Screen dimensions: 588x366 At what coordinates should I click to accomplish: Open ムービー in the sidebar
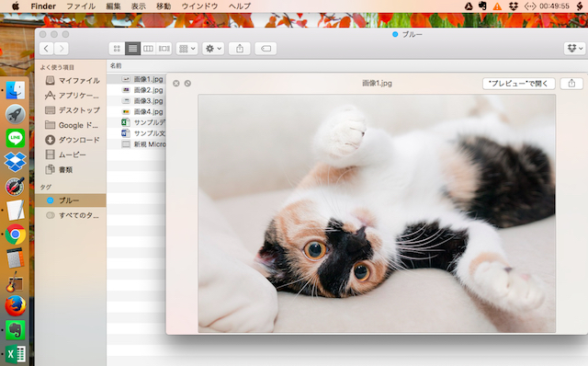tap(65, 154)
